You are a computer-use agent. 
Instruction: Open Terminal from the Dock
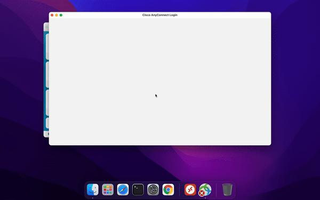tap(138, 189)
